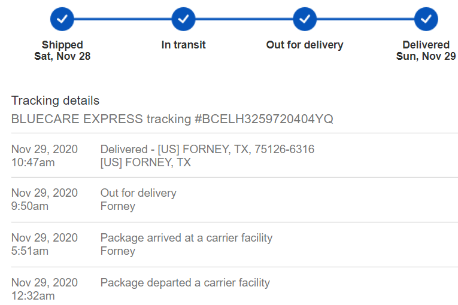
Task: Click the Delivered FORNEY, TX 75126-6316 entry
Action: click(207, 150)
